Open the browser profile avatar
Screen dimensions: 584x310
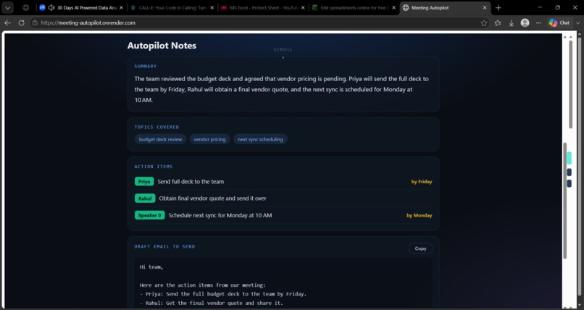pos(525,23)
